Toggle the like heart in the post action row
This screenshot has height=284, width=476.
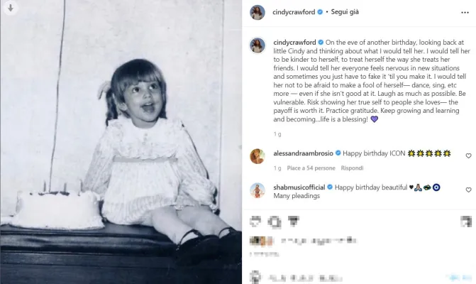point(255,222)
